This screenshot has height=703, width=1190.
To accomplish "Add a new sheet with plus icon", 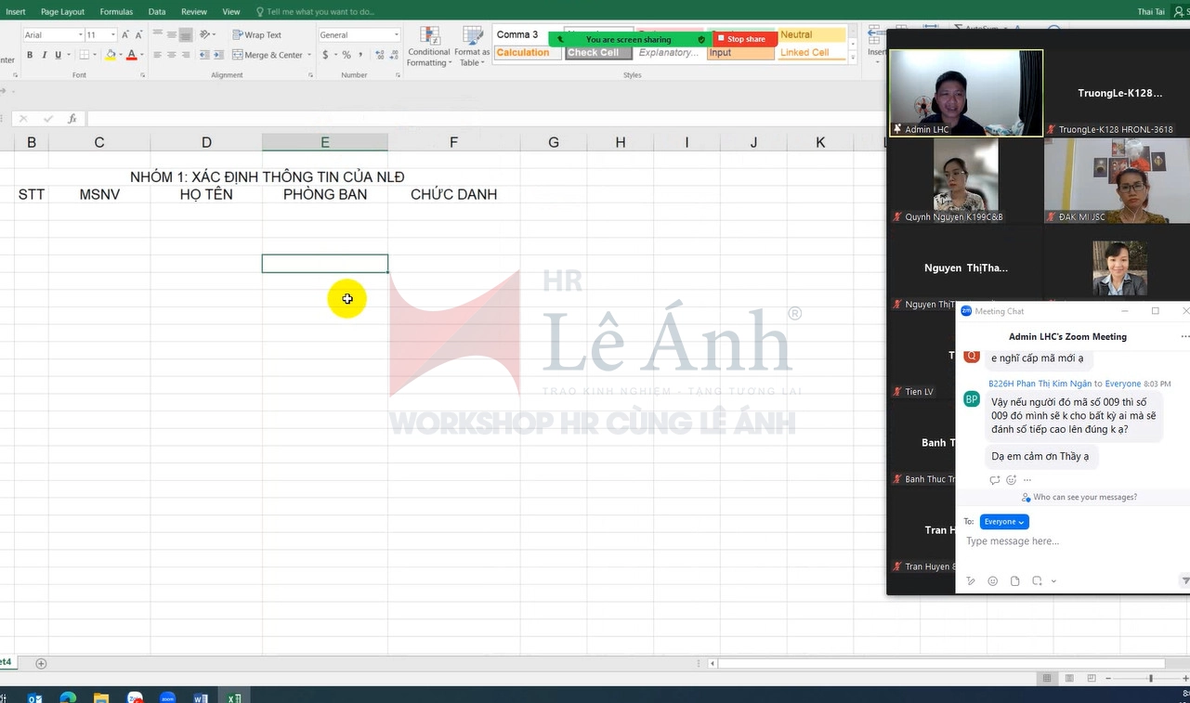I will click(x=41, y=663).
